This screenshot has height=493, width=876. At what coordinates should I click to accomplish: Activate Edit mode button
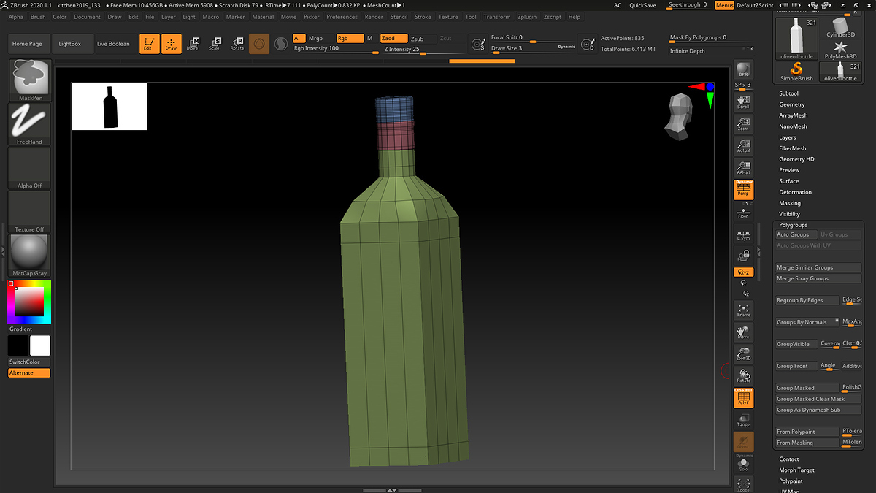(x=149, y=44)
